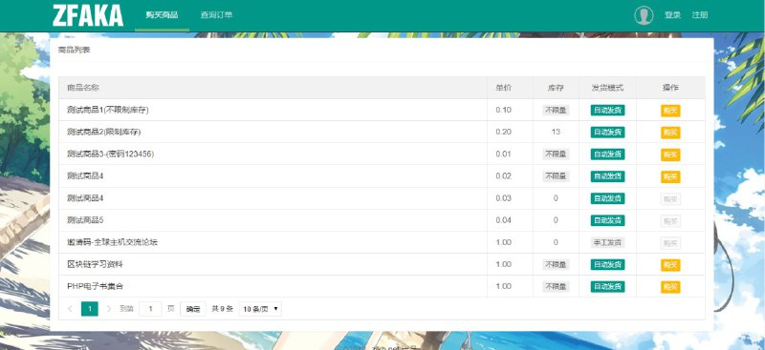The height and width of the screenshot is (350, 765).
Task: Click 自动发货 badge for 测试商品2(限制库存)
Action: pyautogui.click(x=607, y=133)
